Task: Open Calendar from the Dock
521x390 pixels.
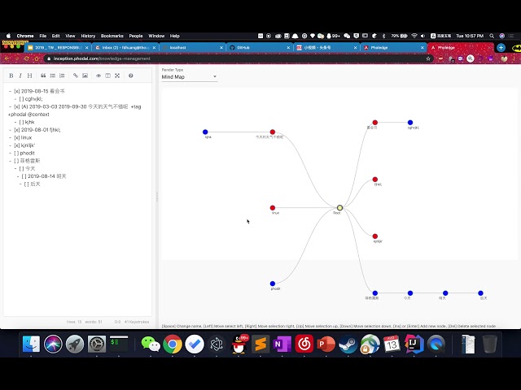Action: [392, 344]
